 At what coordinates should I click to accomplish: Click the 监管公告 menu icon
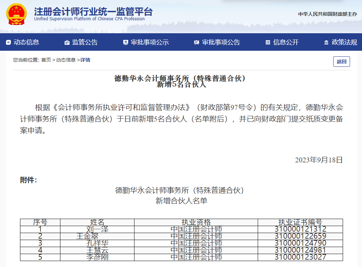67,42
